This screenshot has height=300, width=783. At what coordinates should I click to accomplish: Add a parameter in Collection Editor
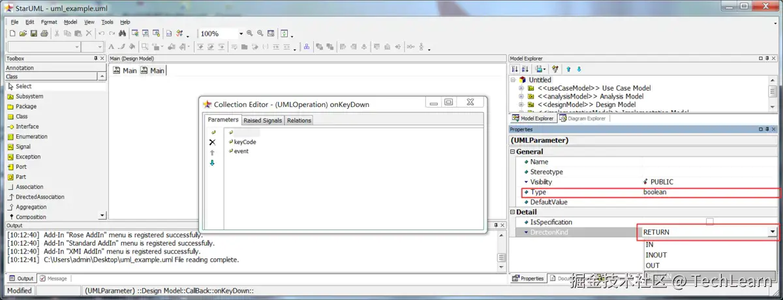pos(212,132)
